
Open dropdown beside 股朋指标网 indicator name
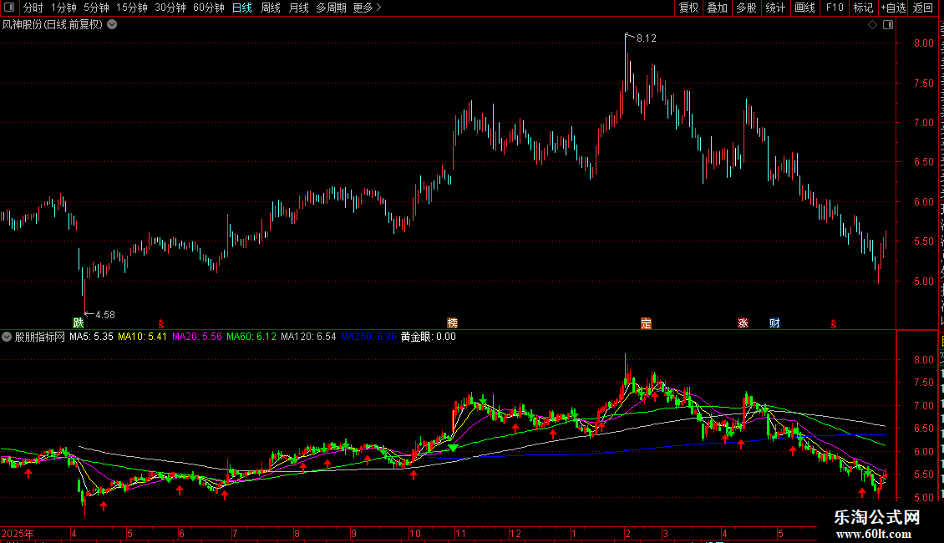pyautogui.click(x=7, y=337)
